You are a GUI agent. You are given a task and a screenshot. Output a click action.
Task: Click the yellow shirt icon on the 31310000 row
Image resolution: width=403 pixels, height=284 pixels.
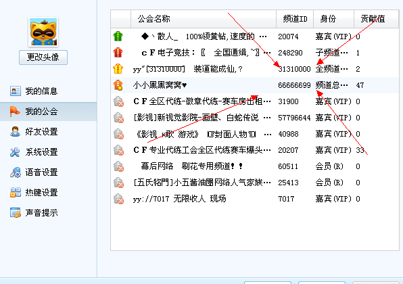click(x=118, y=69)
